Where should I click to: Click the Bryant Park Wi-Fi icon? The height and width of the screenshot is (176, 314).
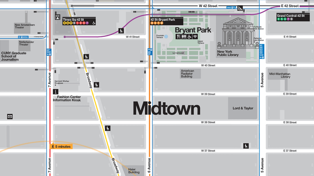[195, 37]
